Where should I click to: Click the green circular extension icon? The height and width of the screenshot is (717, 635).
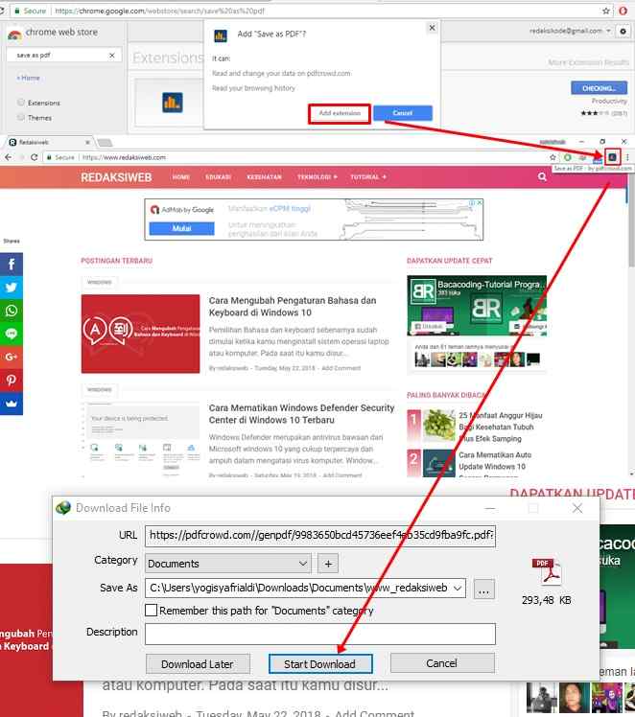pyautogui.click(x=568, y=157)
